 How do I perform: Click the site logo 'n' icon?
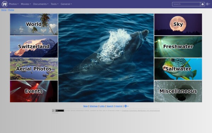click(x=5, y=4)
